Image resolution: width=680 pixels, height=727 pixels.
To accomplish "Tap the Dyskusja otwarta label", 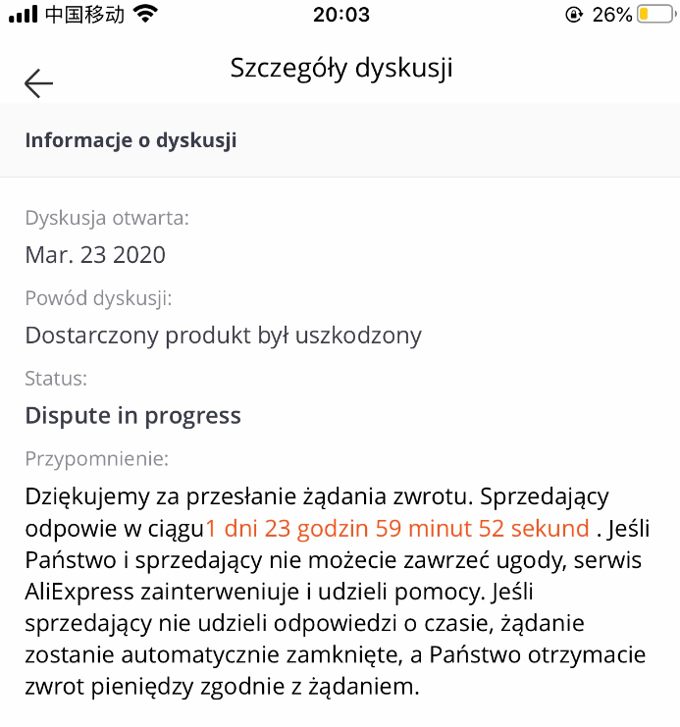I will click(x=107, y=218).
